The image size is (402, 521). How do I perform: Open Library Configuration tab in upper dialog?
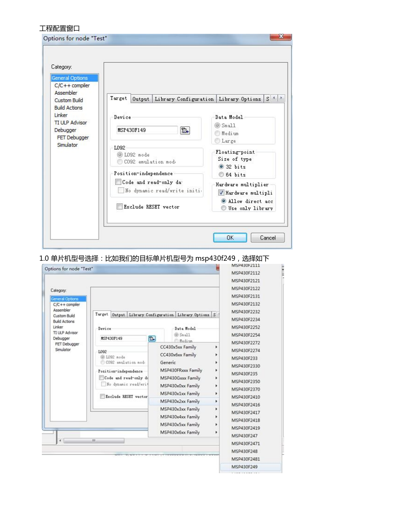tap(184, 99)
